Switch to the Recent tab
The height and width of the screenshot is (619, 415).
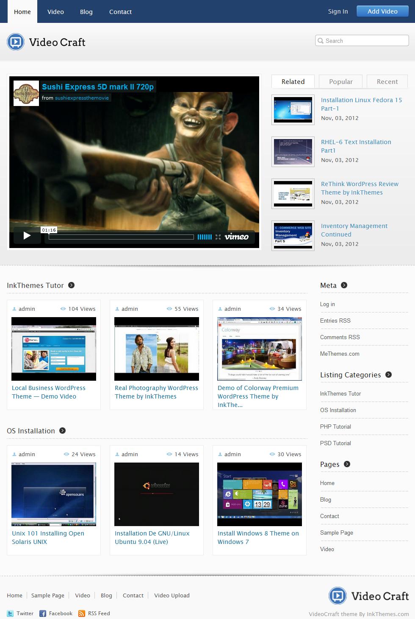coord(387,82)
